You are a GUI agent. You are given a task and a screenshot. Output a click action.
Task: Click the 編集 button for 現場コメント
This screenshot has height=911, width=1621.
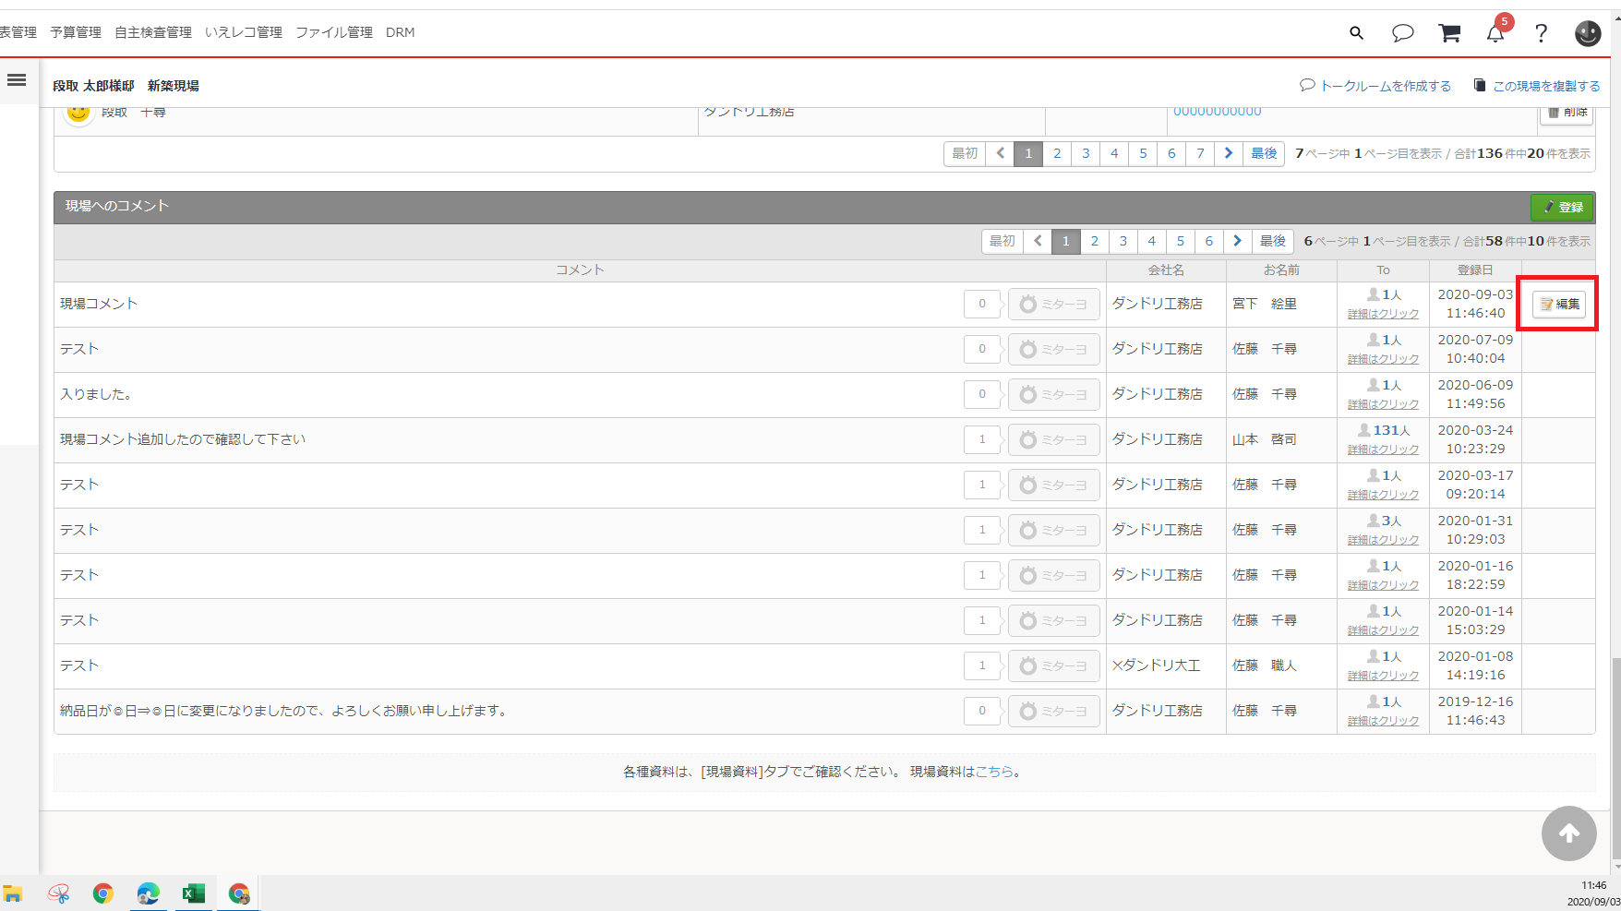click(x=1559, y=304)
